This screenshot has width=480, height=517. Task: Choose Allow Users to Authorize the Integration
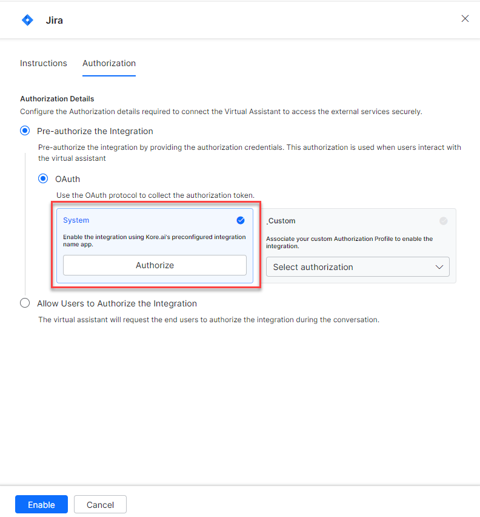[x=25, y=303]
